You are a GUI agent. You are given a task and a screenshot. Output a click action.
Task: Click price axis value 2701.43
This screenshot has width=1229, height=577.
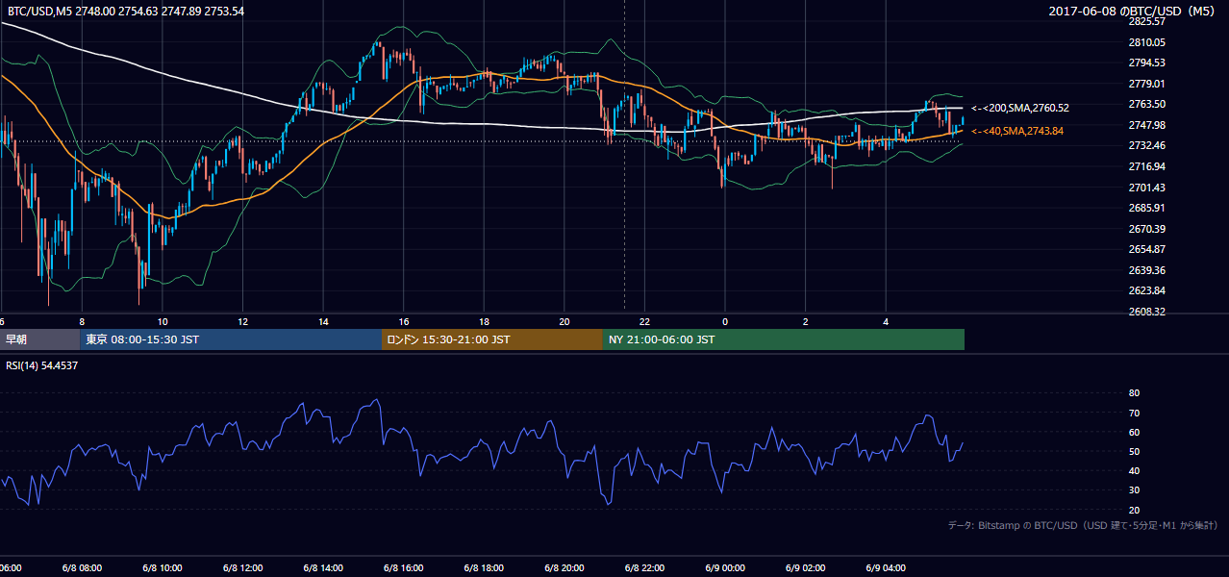[x=1147, y=188]
